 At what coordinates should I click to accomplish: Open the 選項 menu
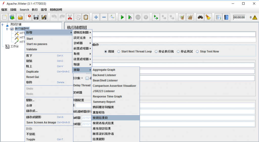pos(44,10)
